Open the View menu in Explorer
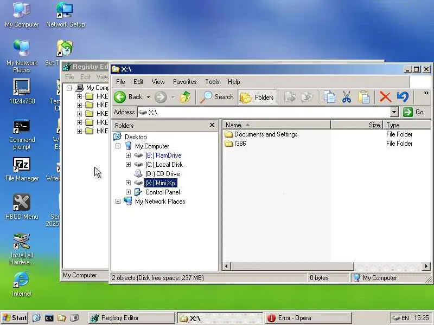This screenshot has width=434, height=325. pos(158,82)
